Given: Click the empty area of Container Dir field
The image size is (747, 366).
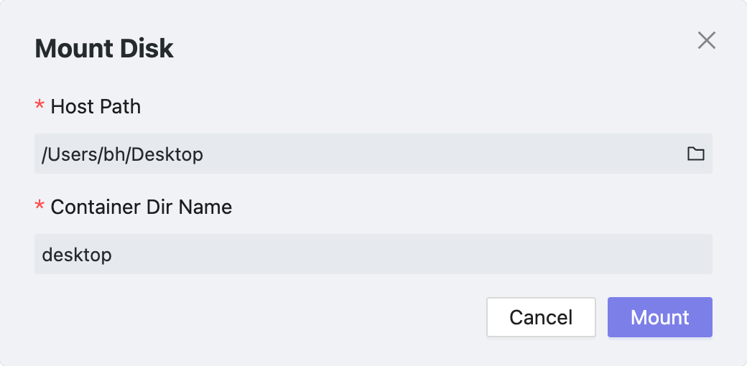Looking at the screenshot, I should click(x=431, y=254).
